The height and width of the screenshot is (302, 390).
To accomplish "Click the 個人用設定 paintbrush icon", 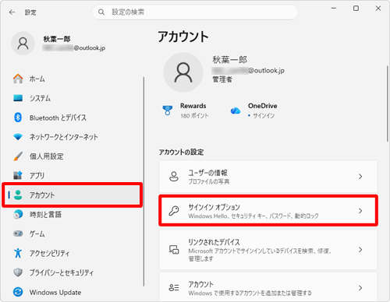I will [x=18, y=156].
